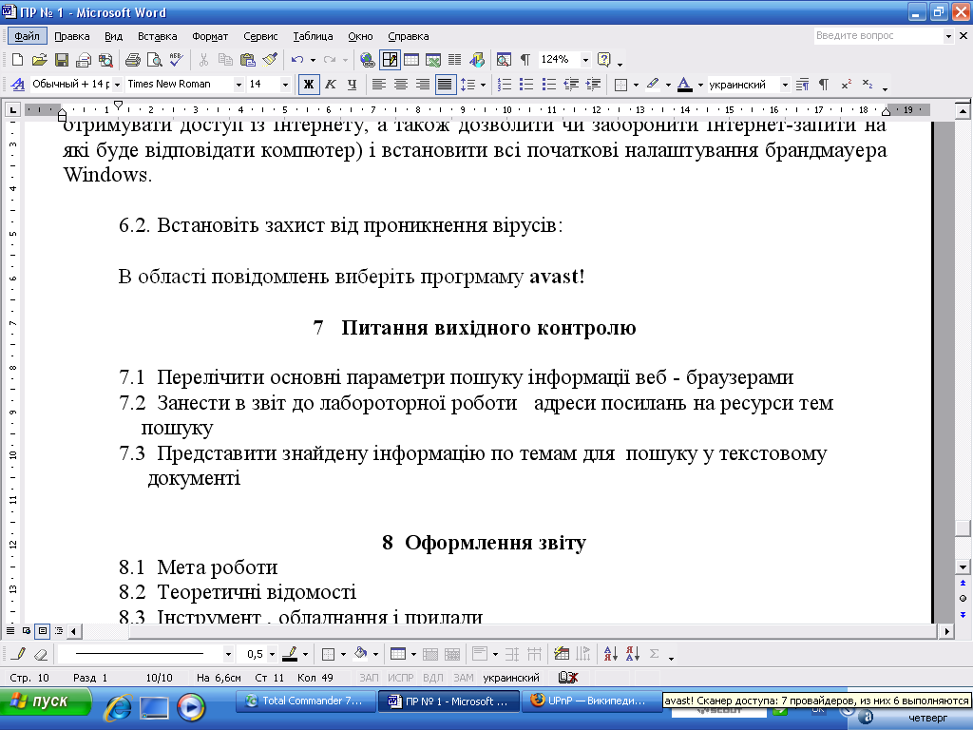Apply border pen color
Viewport: 973px width, 730px height.
pyautogui.click(x=290, y=654)
